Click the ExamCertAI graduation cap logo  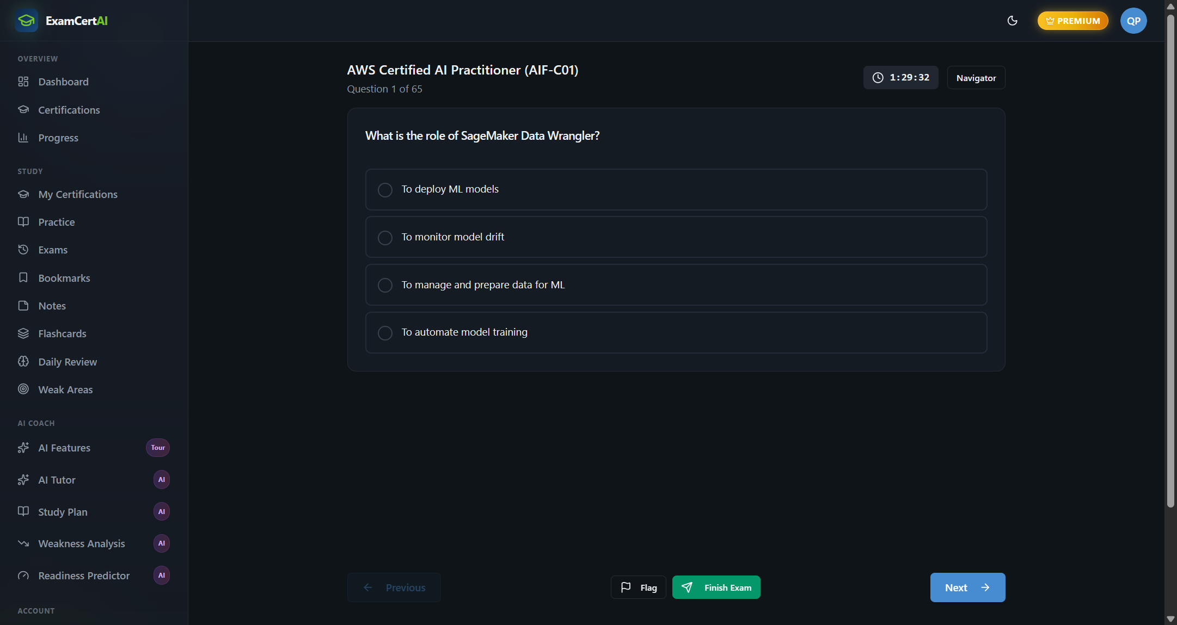pyautogui.click(x=26, y=21)
